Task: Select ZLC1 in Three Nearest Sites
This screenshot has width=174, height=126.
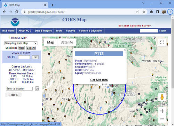Action: [13, 82]
